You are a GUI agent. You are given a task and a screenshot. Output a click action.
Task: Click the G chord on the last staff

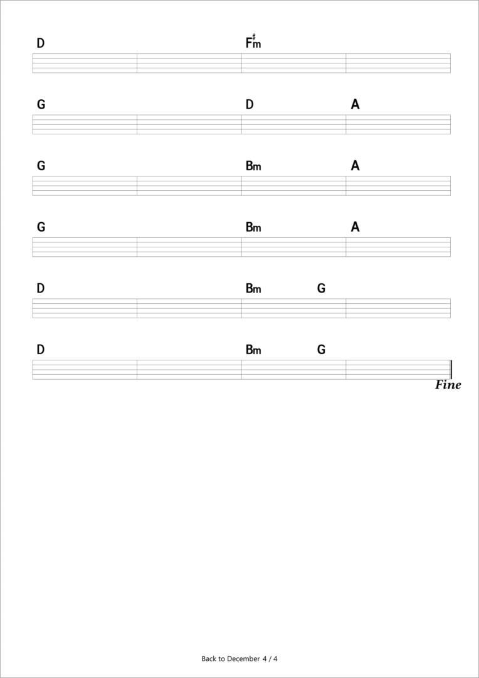pos(321,350)
